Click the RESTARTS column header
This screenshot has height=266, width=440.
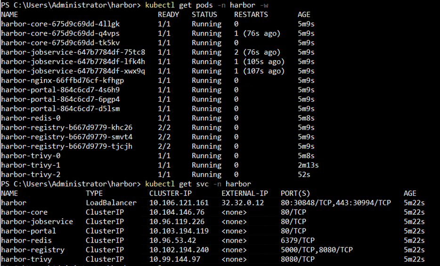[x=251, y=15]
